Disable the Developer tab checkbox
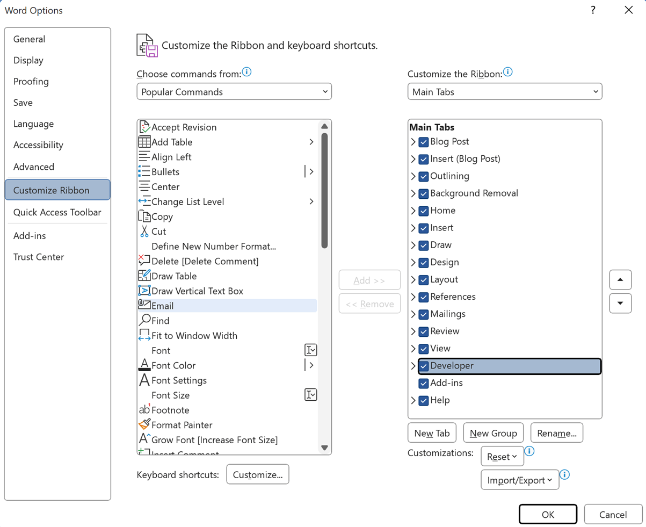The image size is (646, 527). 424,366
